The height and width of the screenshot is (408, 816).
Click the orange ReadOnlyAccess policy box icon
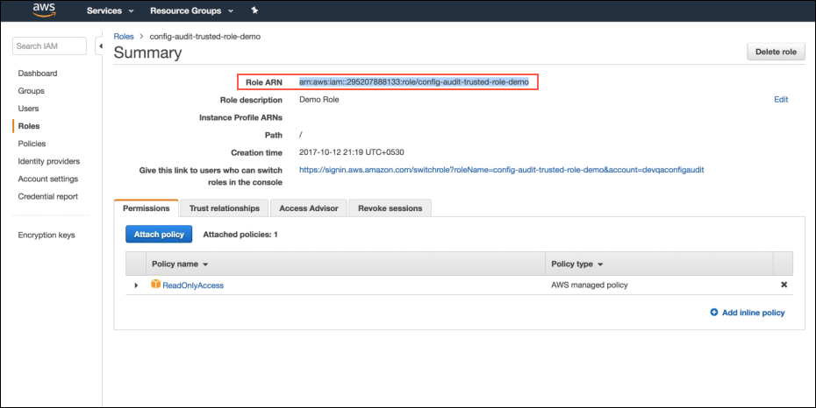(155, 284)
